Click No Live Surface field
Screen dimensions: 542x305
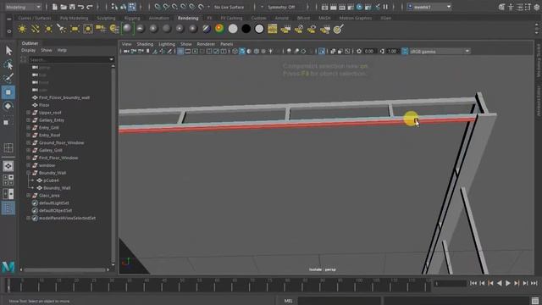coord(229,7)
